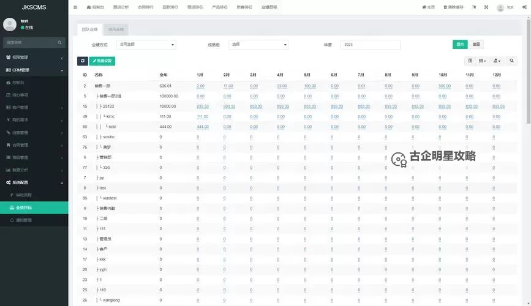Click the hamburger sidebar toggle icon
Viewport: 531px width, 306px height.
[x=75, y=7]
